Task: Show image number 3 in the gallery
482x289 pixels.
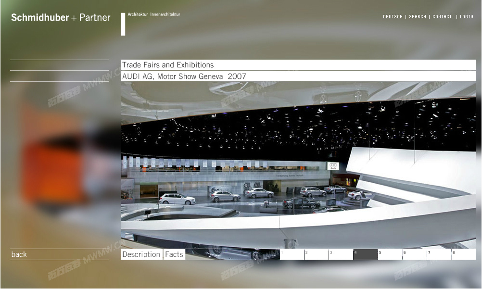Action: click(341, 254)
